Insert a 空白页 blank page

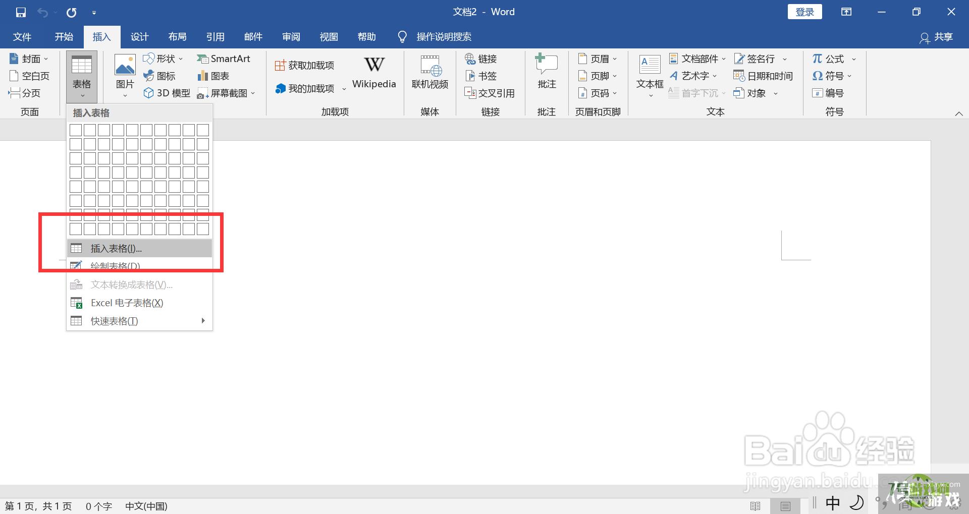coord(29,76)
